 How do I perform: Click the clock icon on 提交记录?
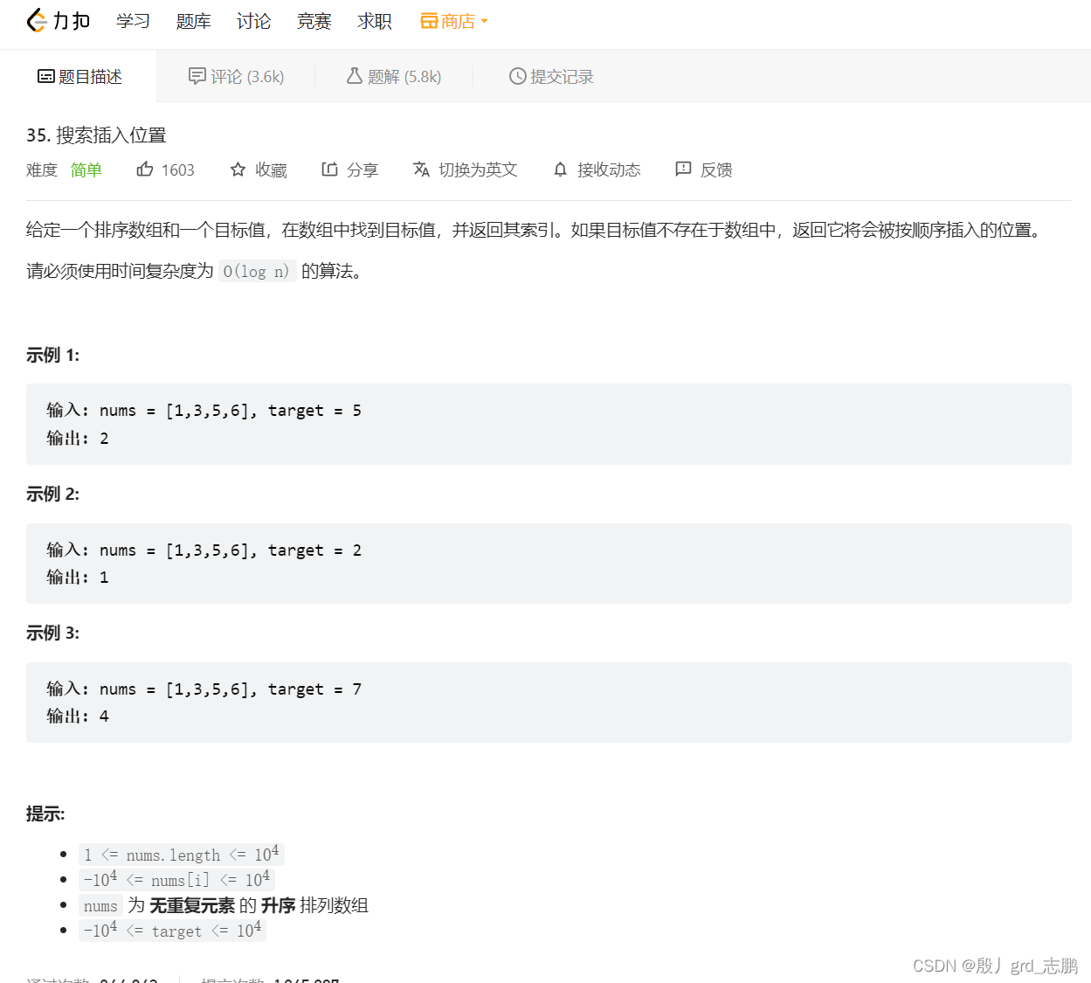(x=517, y=76)
